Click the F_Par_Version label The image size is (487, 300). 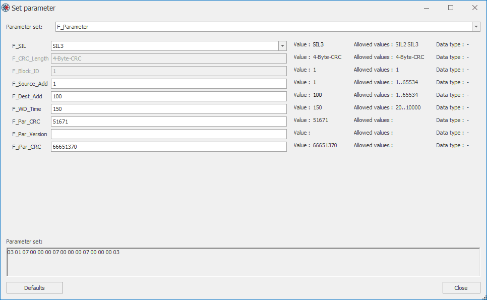(x=30, y=134)
